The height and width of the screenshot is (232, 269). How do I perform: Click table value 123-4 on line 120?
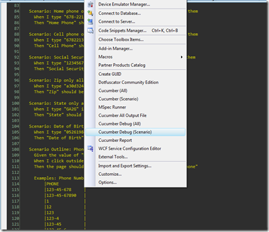52,218
